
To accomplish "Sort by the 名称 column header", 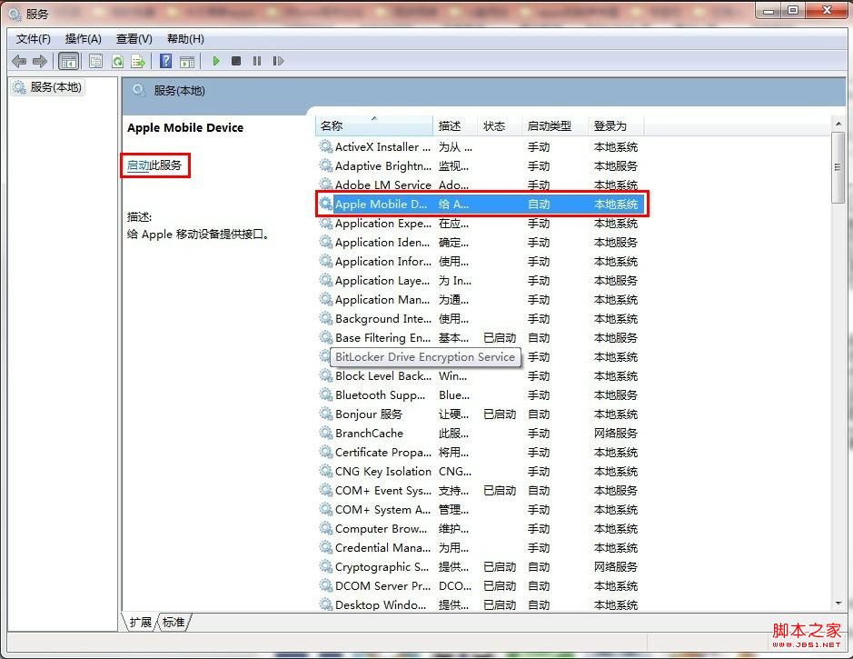I will click(x=373, y=125).
